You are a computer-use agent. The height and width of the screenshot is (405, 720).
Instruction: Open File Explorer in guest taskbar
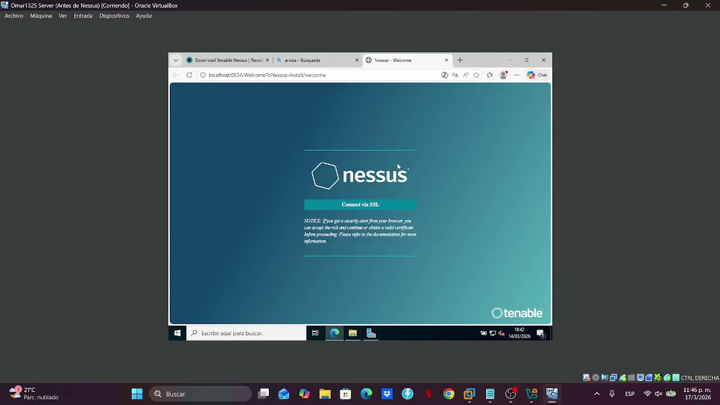353,333
